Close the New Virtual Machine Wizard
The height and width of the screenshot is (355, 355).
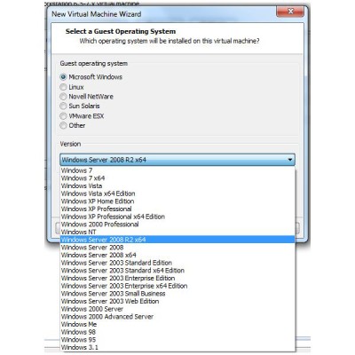290,12
